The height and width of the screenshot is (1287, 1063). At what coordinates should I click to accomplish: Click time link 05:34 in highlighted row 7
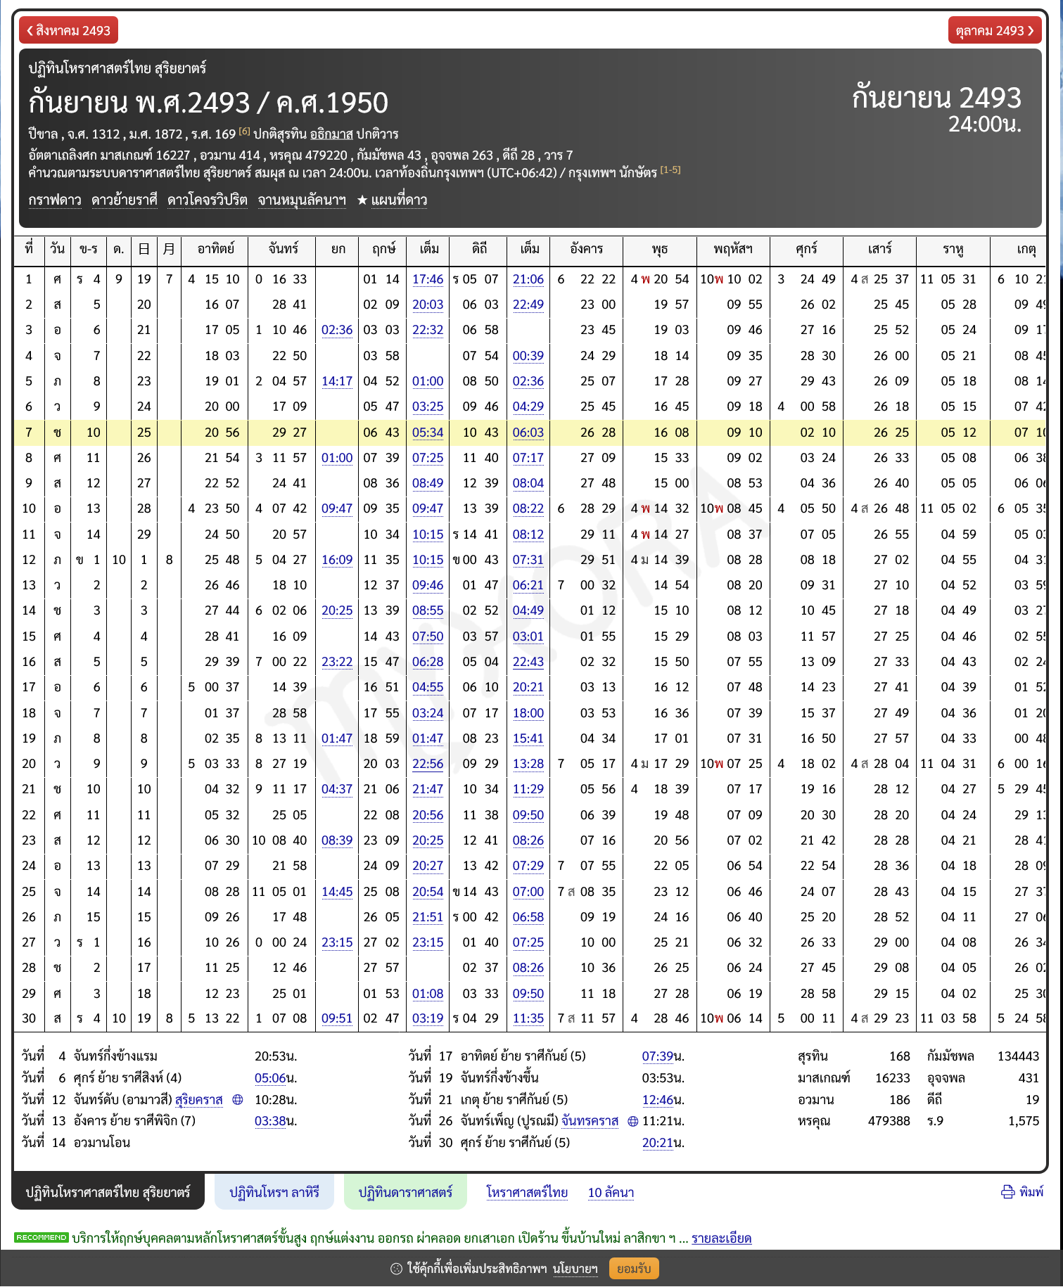[428, 433]
